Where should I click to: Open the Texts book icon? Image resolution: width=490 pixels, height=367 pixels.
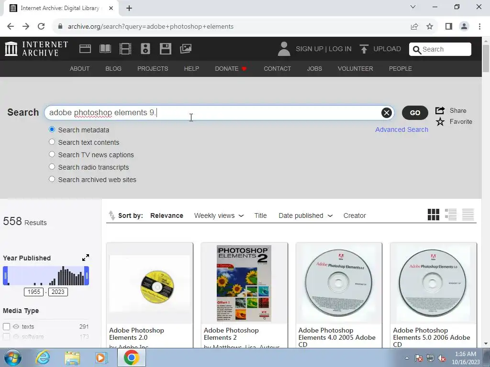click(105, 49)
